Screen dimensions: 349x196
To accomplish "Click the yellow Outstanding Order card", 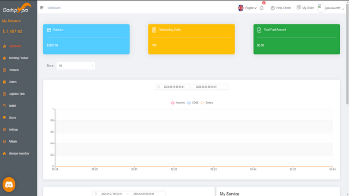I will tap(191, 39).
